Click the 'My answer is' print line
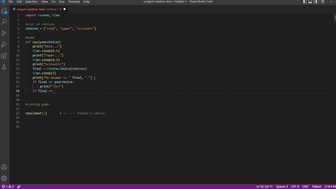 point(62,78)
